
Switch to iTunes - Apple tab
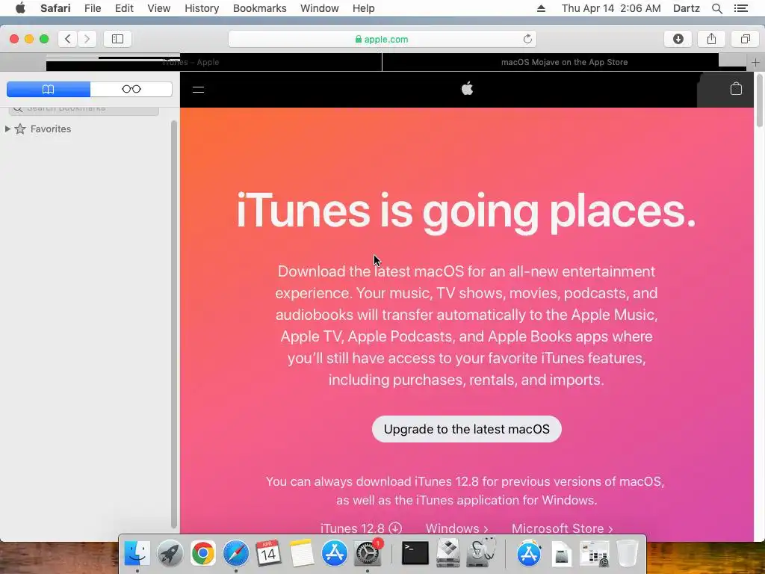tap(191, 63)
